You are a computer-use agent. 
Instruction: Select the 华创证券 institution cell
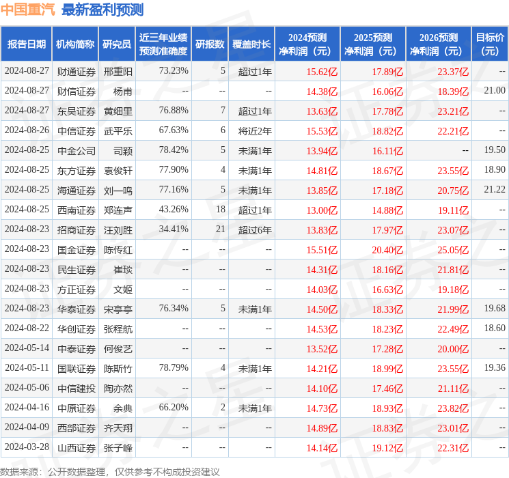(x=77, y=329)
